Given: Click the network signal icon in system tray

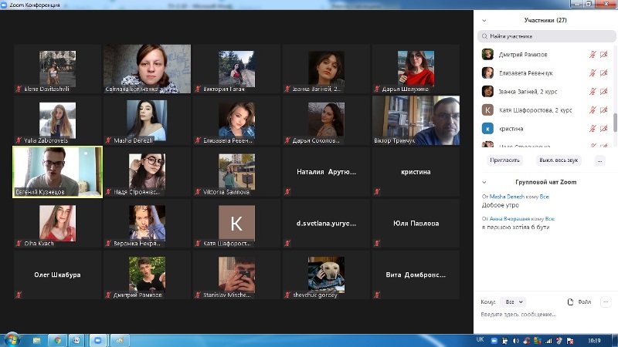Looking at the screenshot, I should point(548,341).
